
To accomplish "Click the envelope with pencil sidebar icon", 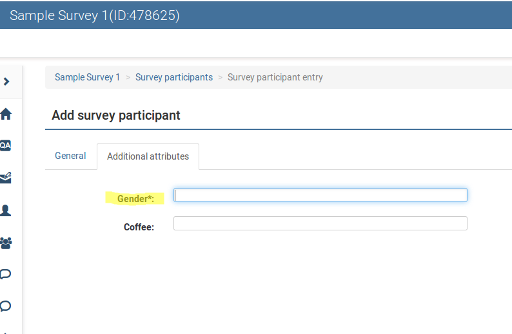I will coord(6,178).
